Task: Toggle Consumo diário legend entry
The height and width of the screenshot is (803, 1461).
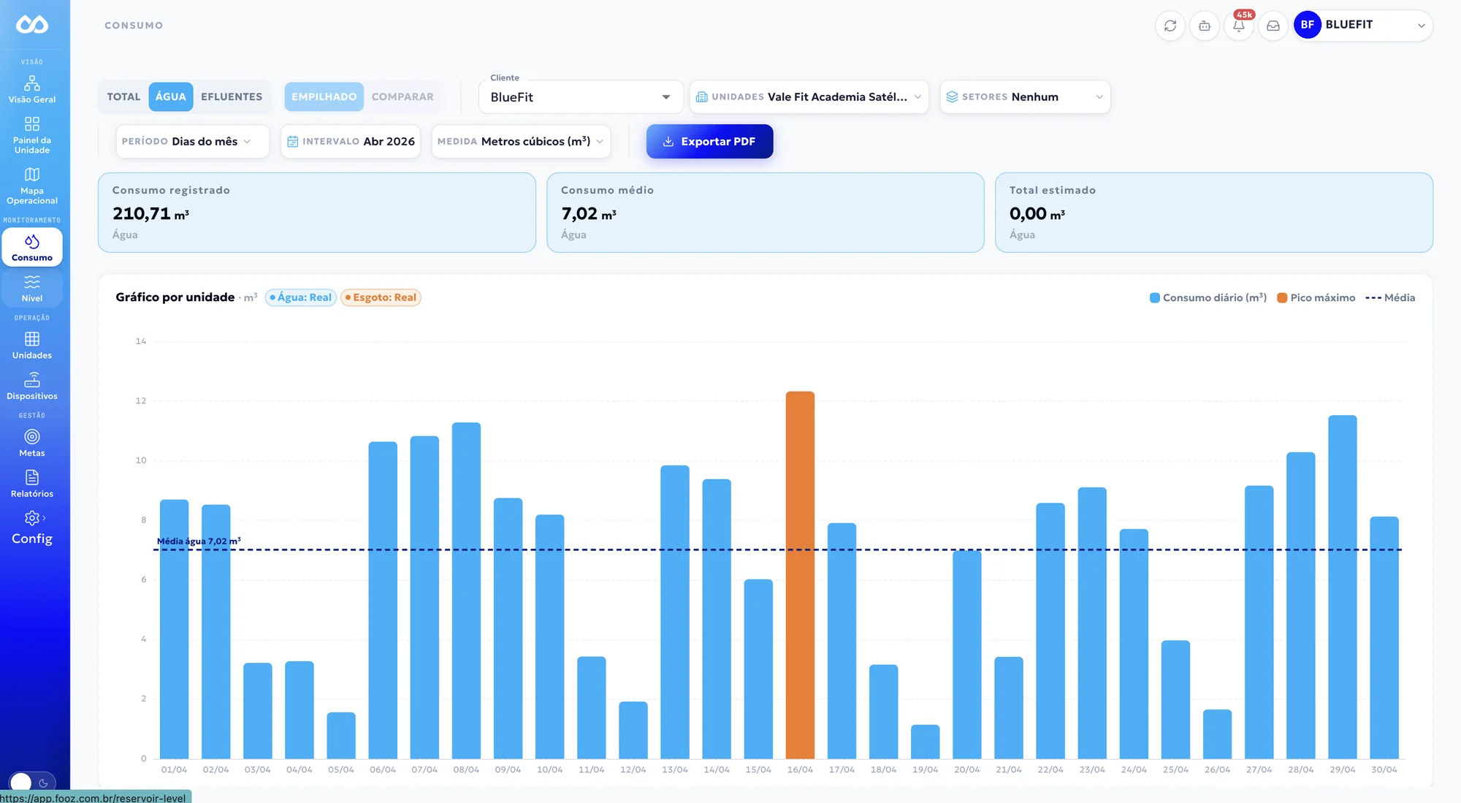Action: click(1208, 297)
